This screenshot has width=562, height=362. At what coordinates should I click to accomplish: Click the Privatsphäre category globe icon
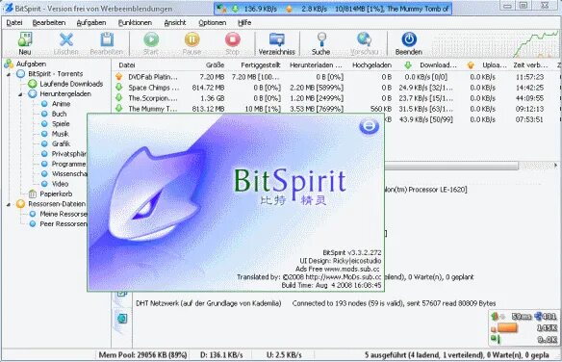click(44, 154)
